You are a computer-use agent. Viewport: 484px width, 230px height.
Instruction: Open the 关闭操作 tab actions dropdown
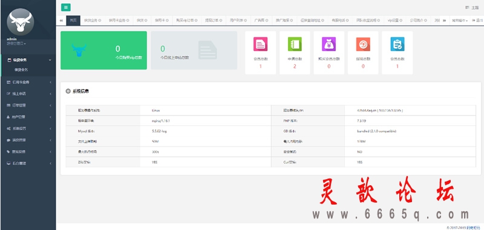460,21
